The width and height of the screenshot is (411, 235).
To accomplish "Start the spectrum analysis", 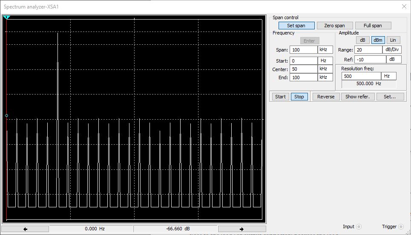I will pos(281,97).
